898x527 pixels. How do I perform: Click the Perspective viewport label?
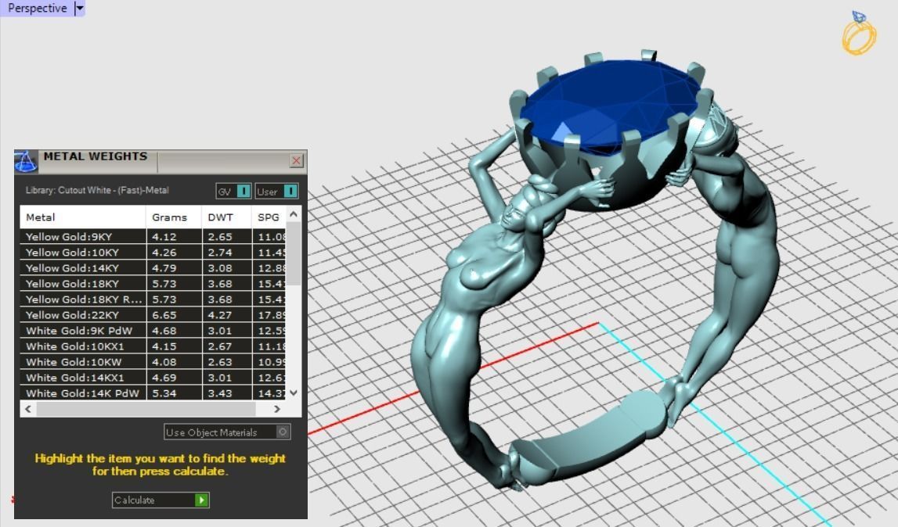coord(38,9)
